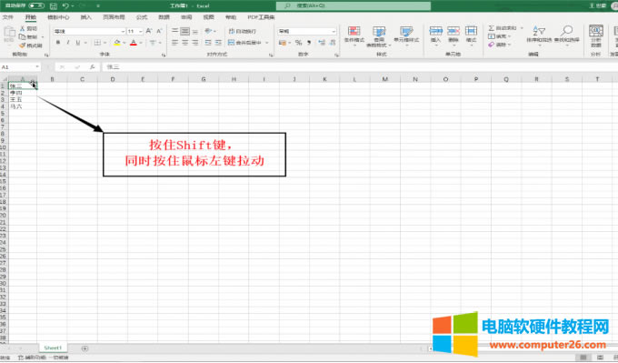
Task: Open Find and Select magnifier icon
Action: point(567,31)
